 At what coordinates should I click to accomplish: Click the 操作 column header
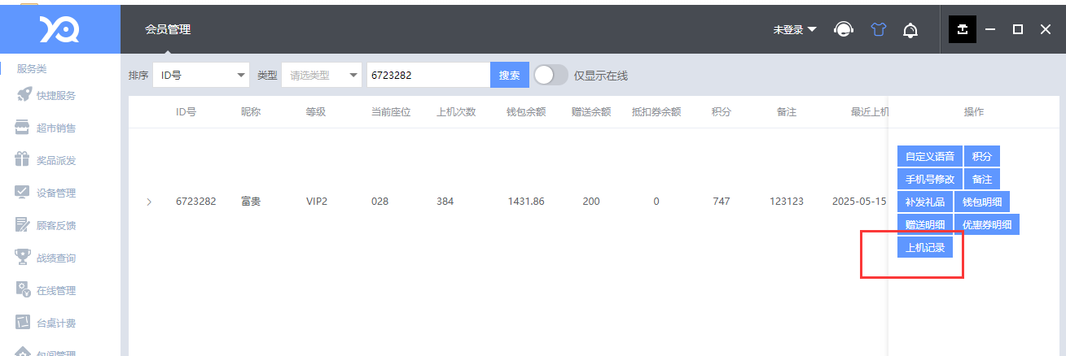(x=974, y=111)
